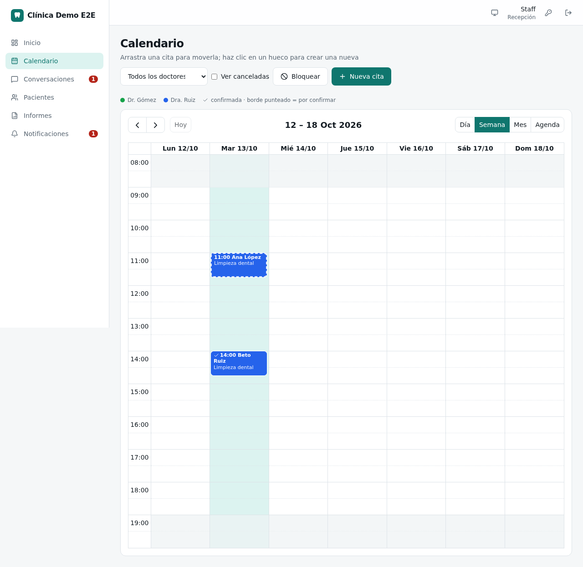
Task: Open Informes report icon in sidebar
Action: [x=15, y=116]
